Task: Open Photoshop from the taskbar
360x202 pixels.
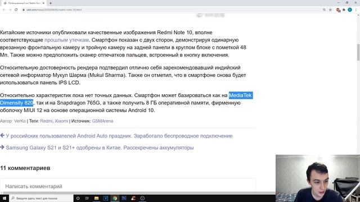Action: pos(124,198)
